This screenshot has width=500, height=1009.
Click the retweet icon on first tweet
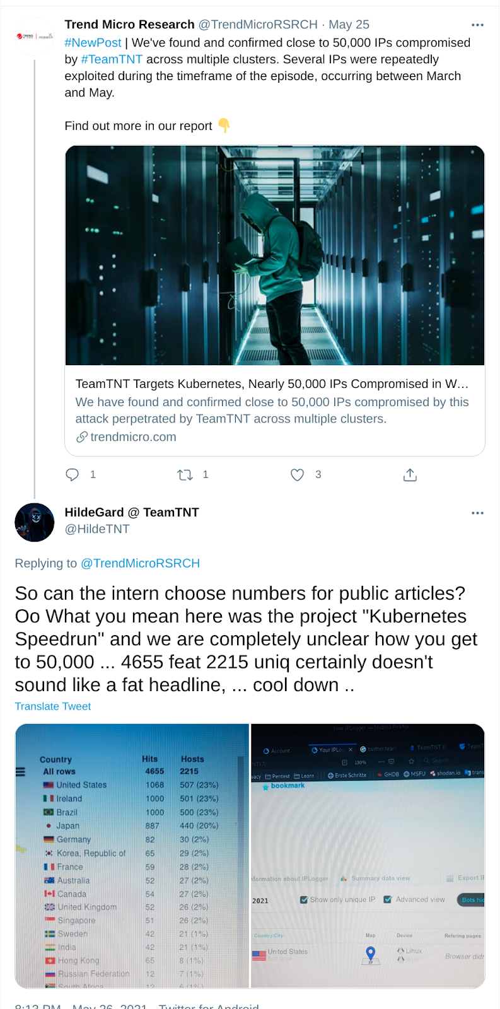(185, 475)
